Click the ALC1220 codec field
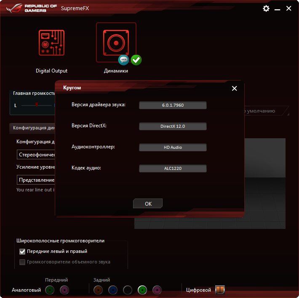Viewport: 299px width, 298px height. tap(173, 168)
